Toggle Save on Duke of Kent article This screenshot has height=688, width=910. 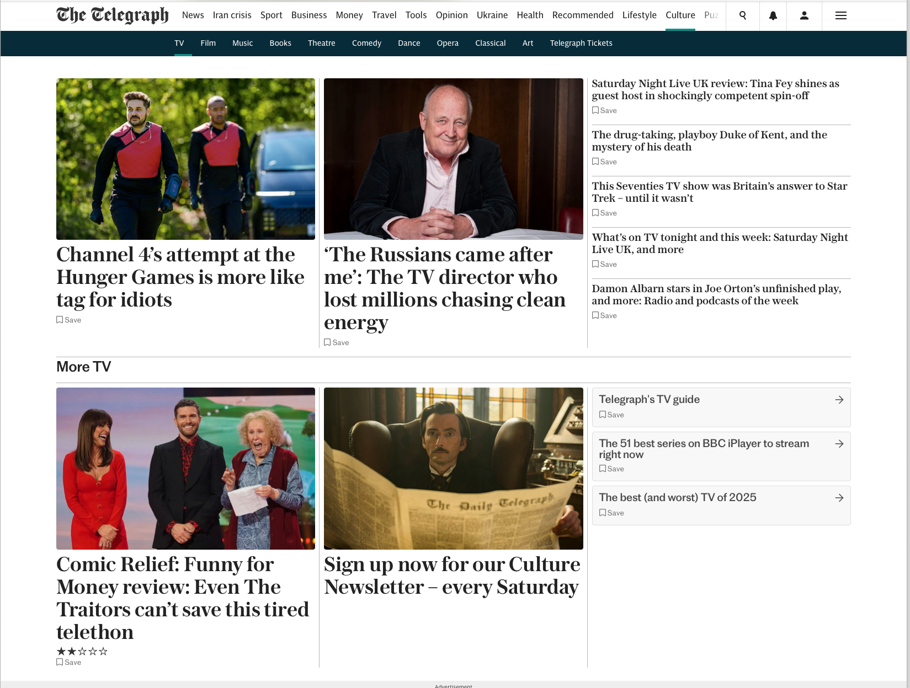[604, 162]
